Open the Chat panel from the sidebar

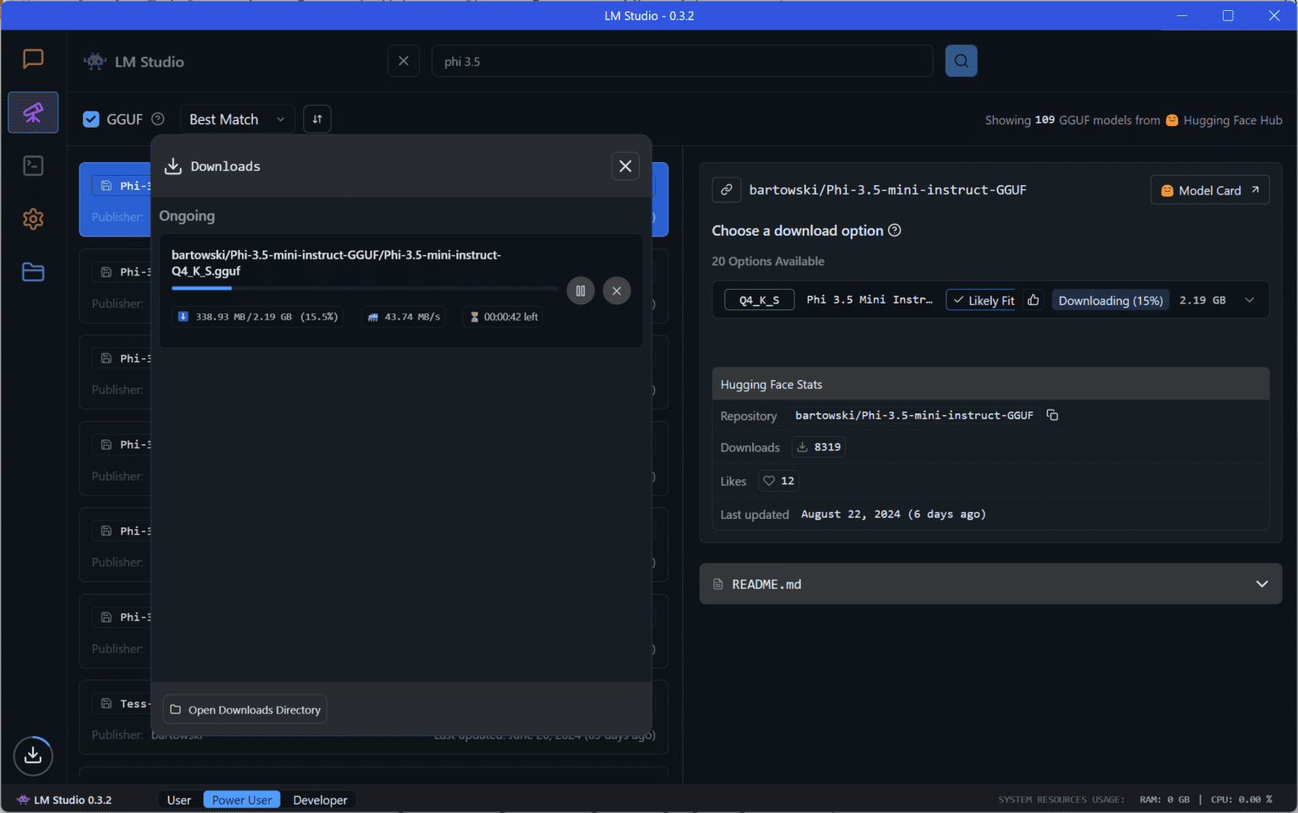(33, 58)
